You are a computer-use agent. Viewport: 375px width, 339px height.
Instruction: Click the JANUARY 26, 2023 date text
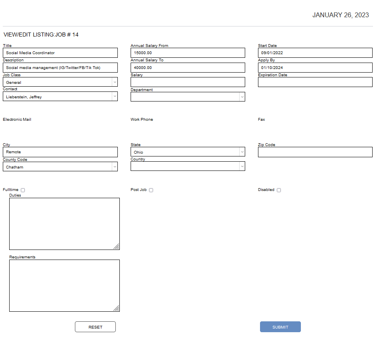[x=341, y=15]
